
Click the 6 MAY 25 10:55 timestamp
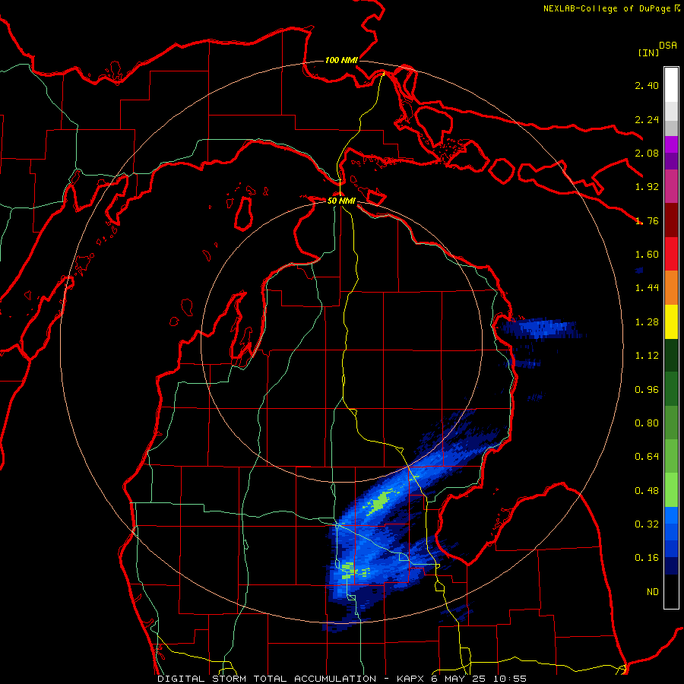click(479, 679)
